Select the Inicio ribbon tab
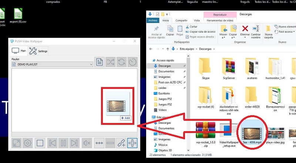The image size is (296, 163). click(x=165, y=20)
